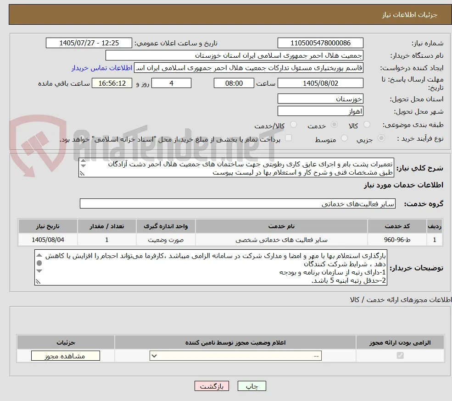The image size is (452, 401).
Task: Click the نام خدمت column header
Action: 281,226
